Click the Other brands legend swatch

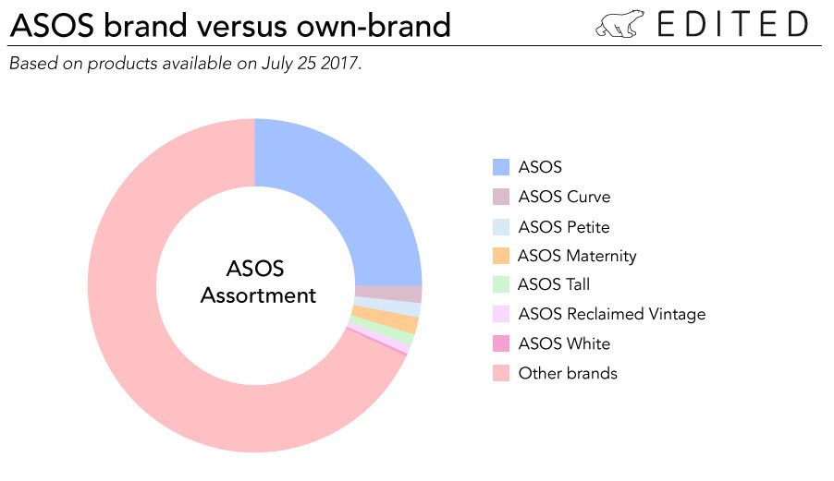point(501,373)
